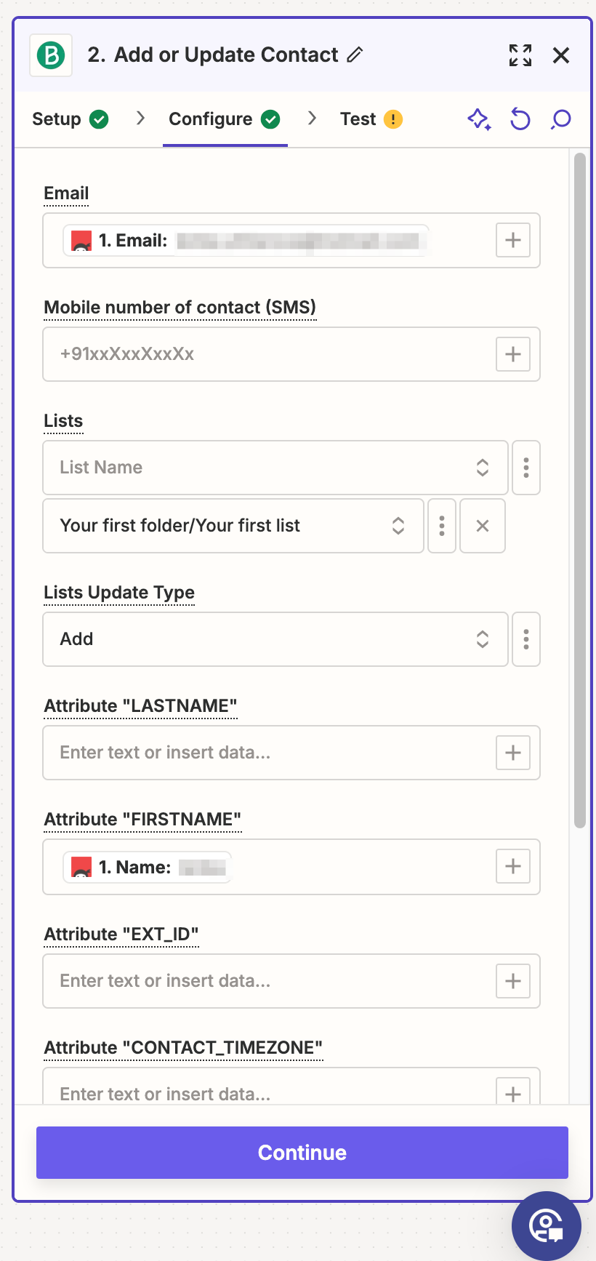596x1261 pixels.
Task: Open 'Your first folder/Your first list' dropdown
Action: click(233, 526)
